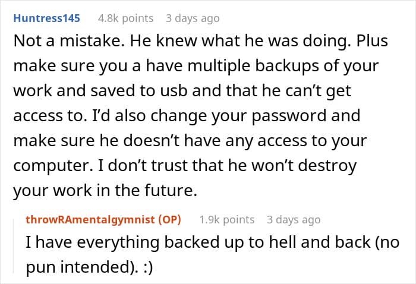Image resolution: width=416 pixels, height=284 pixels.
Task: Click the timestamp on the OP's reply
Action: tap(294, 220)
